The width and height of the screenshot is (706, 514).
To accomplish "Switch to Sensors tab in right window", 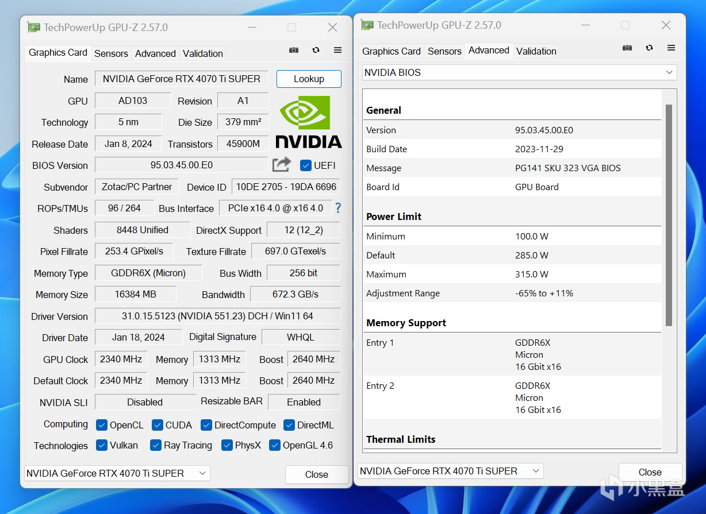I will (444, 51).
